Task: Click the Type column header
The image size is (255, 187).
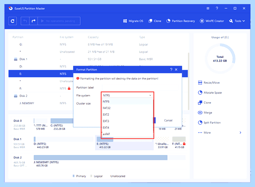Action: tap(142, 37)
